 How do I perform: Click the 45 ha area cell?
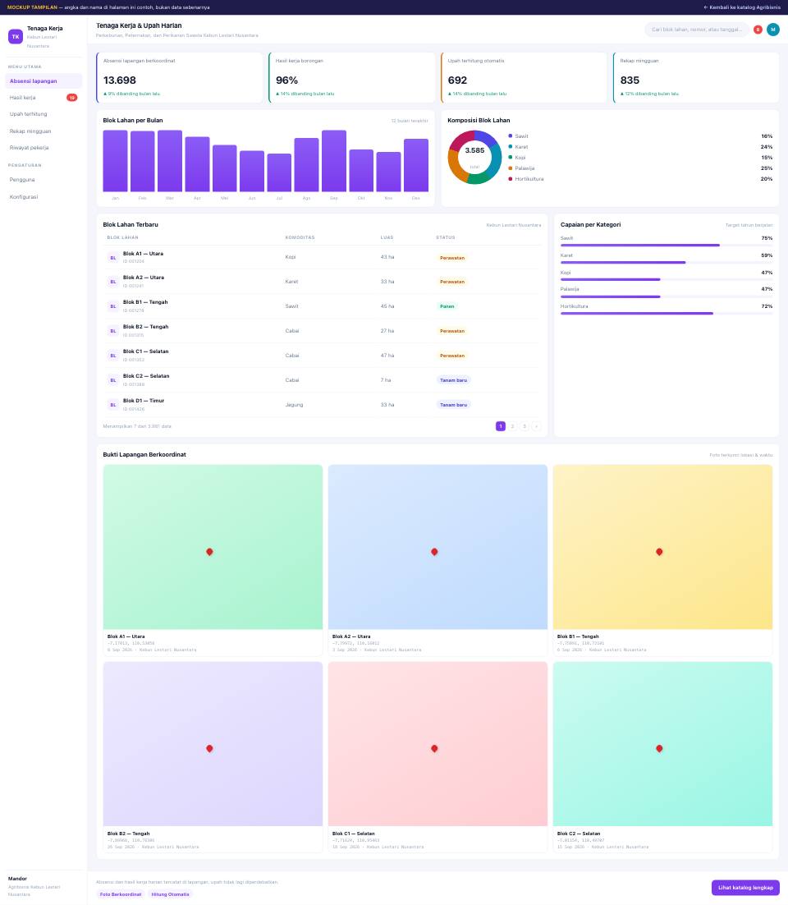pos(387,306)
